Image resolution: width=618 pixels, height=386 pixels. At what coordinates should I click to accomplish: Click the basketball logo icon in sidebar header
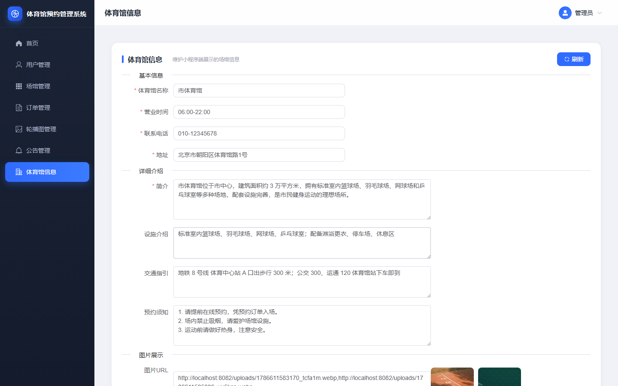(15, 14)
